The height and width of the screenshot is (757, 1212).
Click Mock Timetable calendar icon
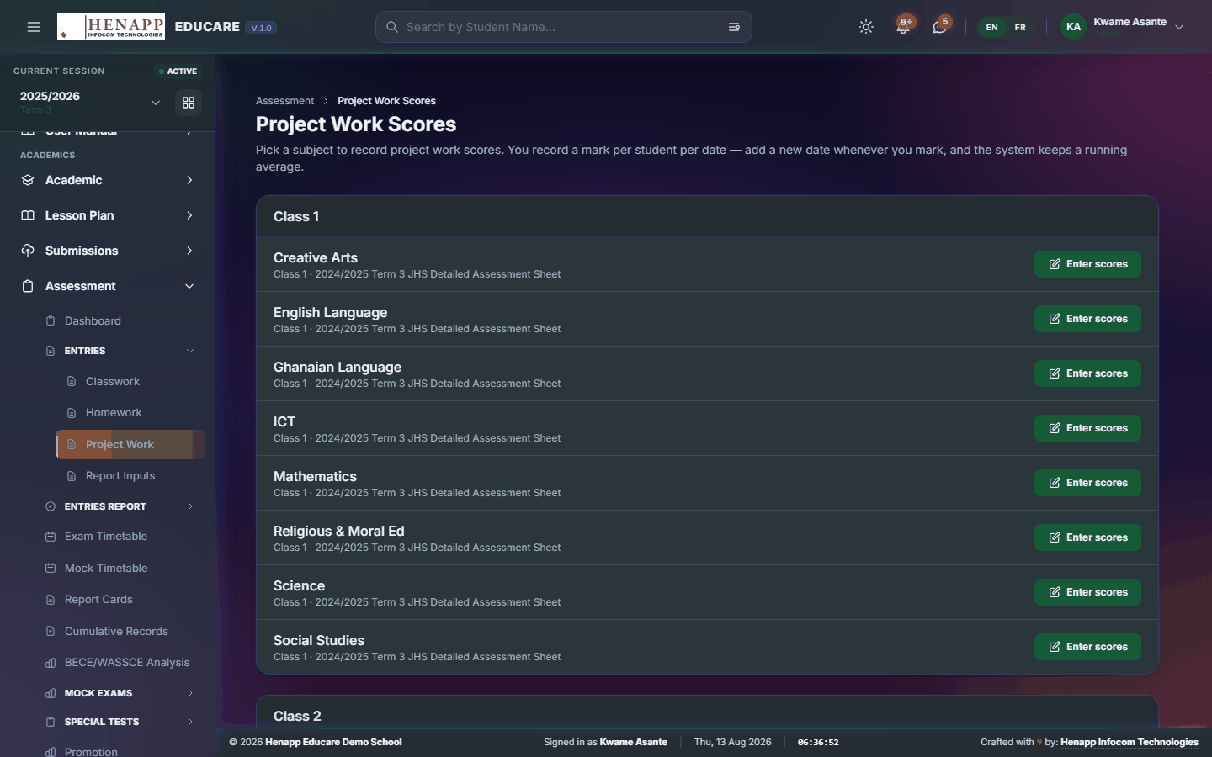pyautogui.click(x=50, y=568)
